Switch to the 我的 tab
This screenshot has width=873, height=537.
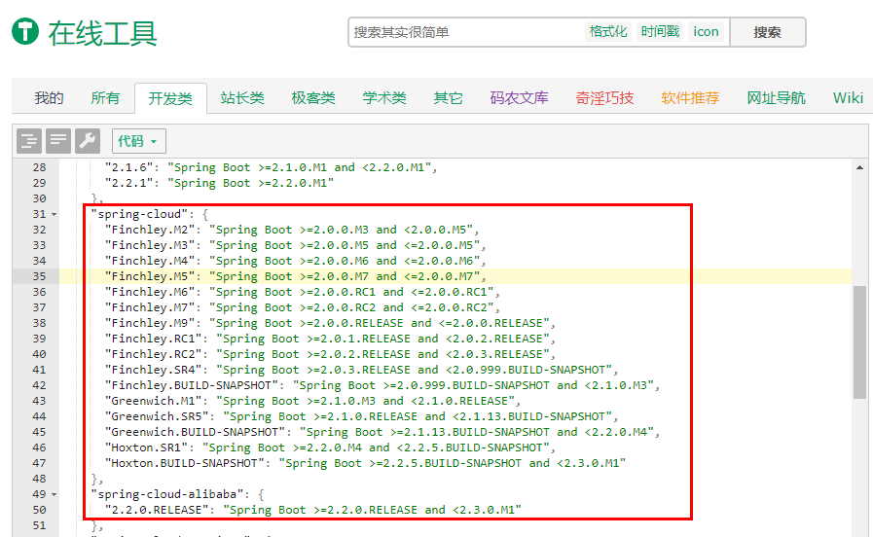pos(49,98)
